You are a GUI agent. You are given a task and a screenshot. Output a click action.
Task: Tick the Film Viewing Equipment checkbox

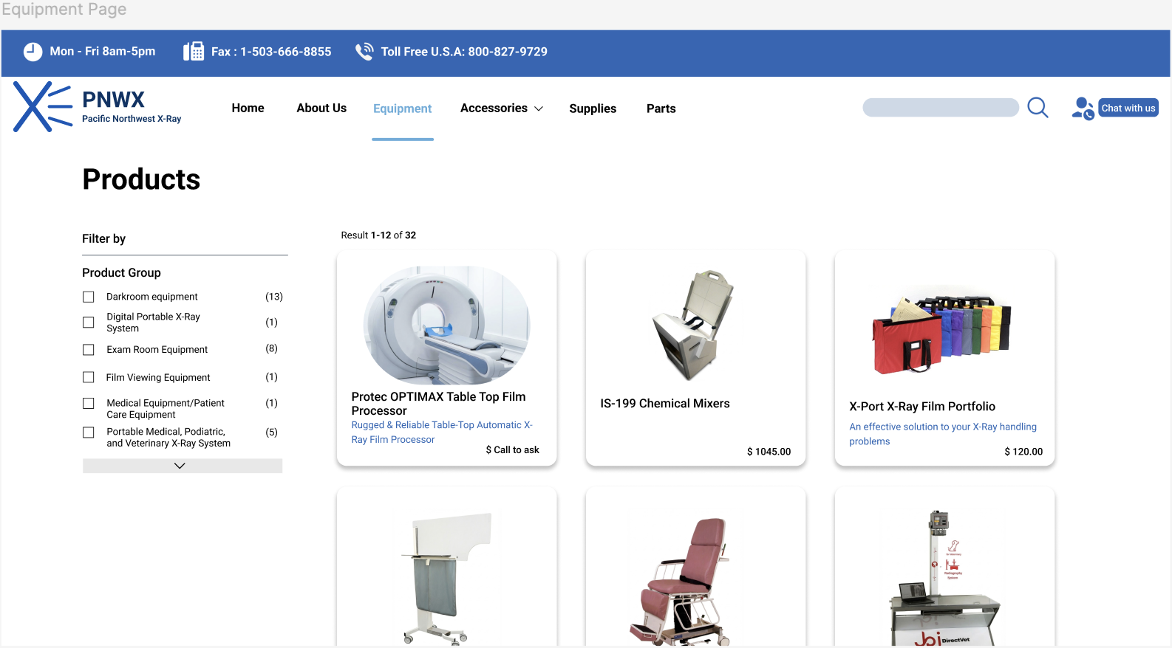(89, 377)
